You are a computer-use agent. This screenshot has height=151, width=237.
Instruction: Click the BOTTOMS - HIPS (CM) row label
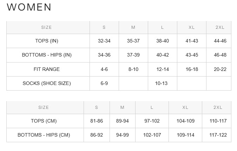coord(44,135)
